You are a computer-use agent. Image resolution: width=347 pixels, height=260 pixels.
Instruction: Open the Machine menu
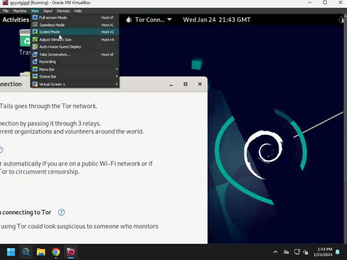[20, 11]
